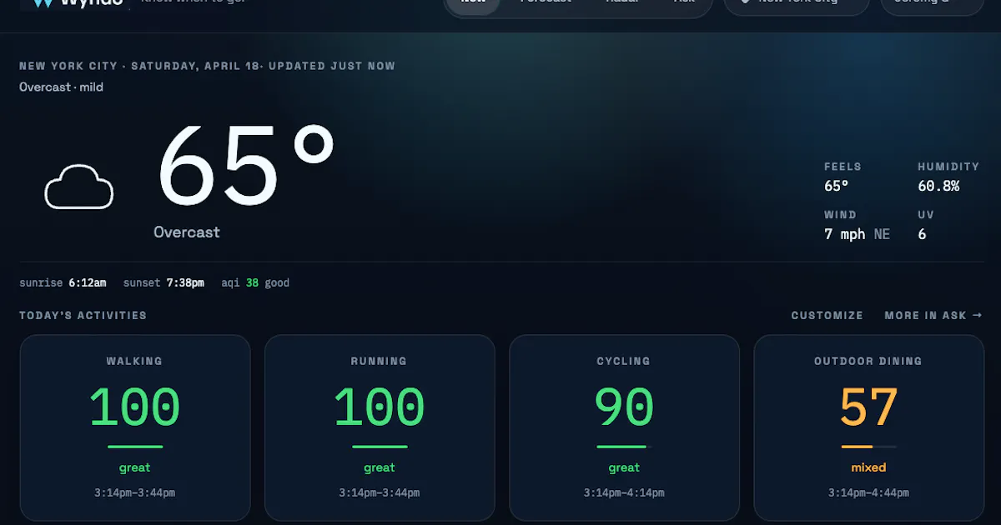Click the overcast cloud weather icon
Viewport: 1001px width, 525px height.
click(79, 187)
